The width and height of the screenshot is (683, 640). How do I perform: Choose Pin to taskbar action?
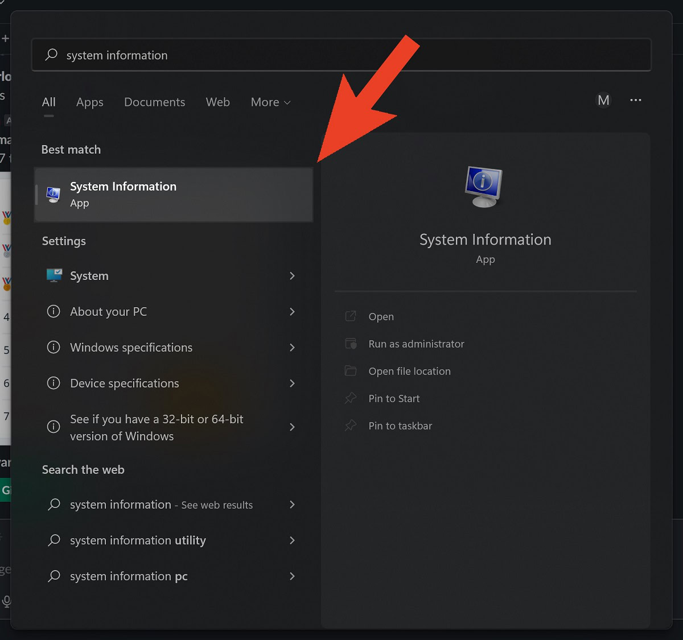click(400, 426)
